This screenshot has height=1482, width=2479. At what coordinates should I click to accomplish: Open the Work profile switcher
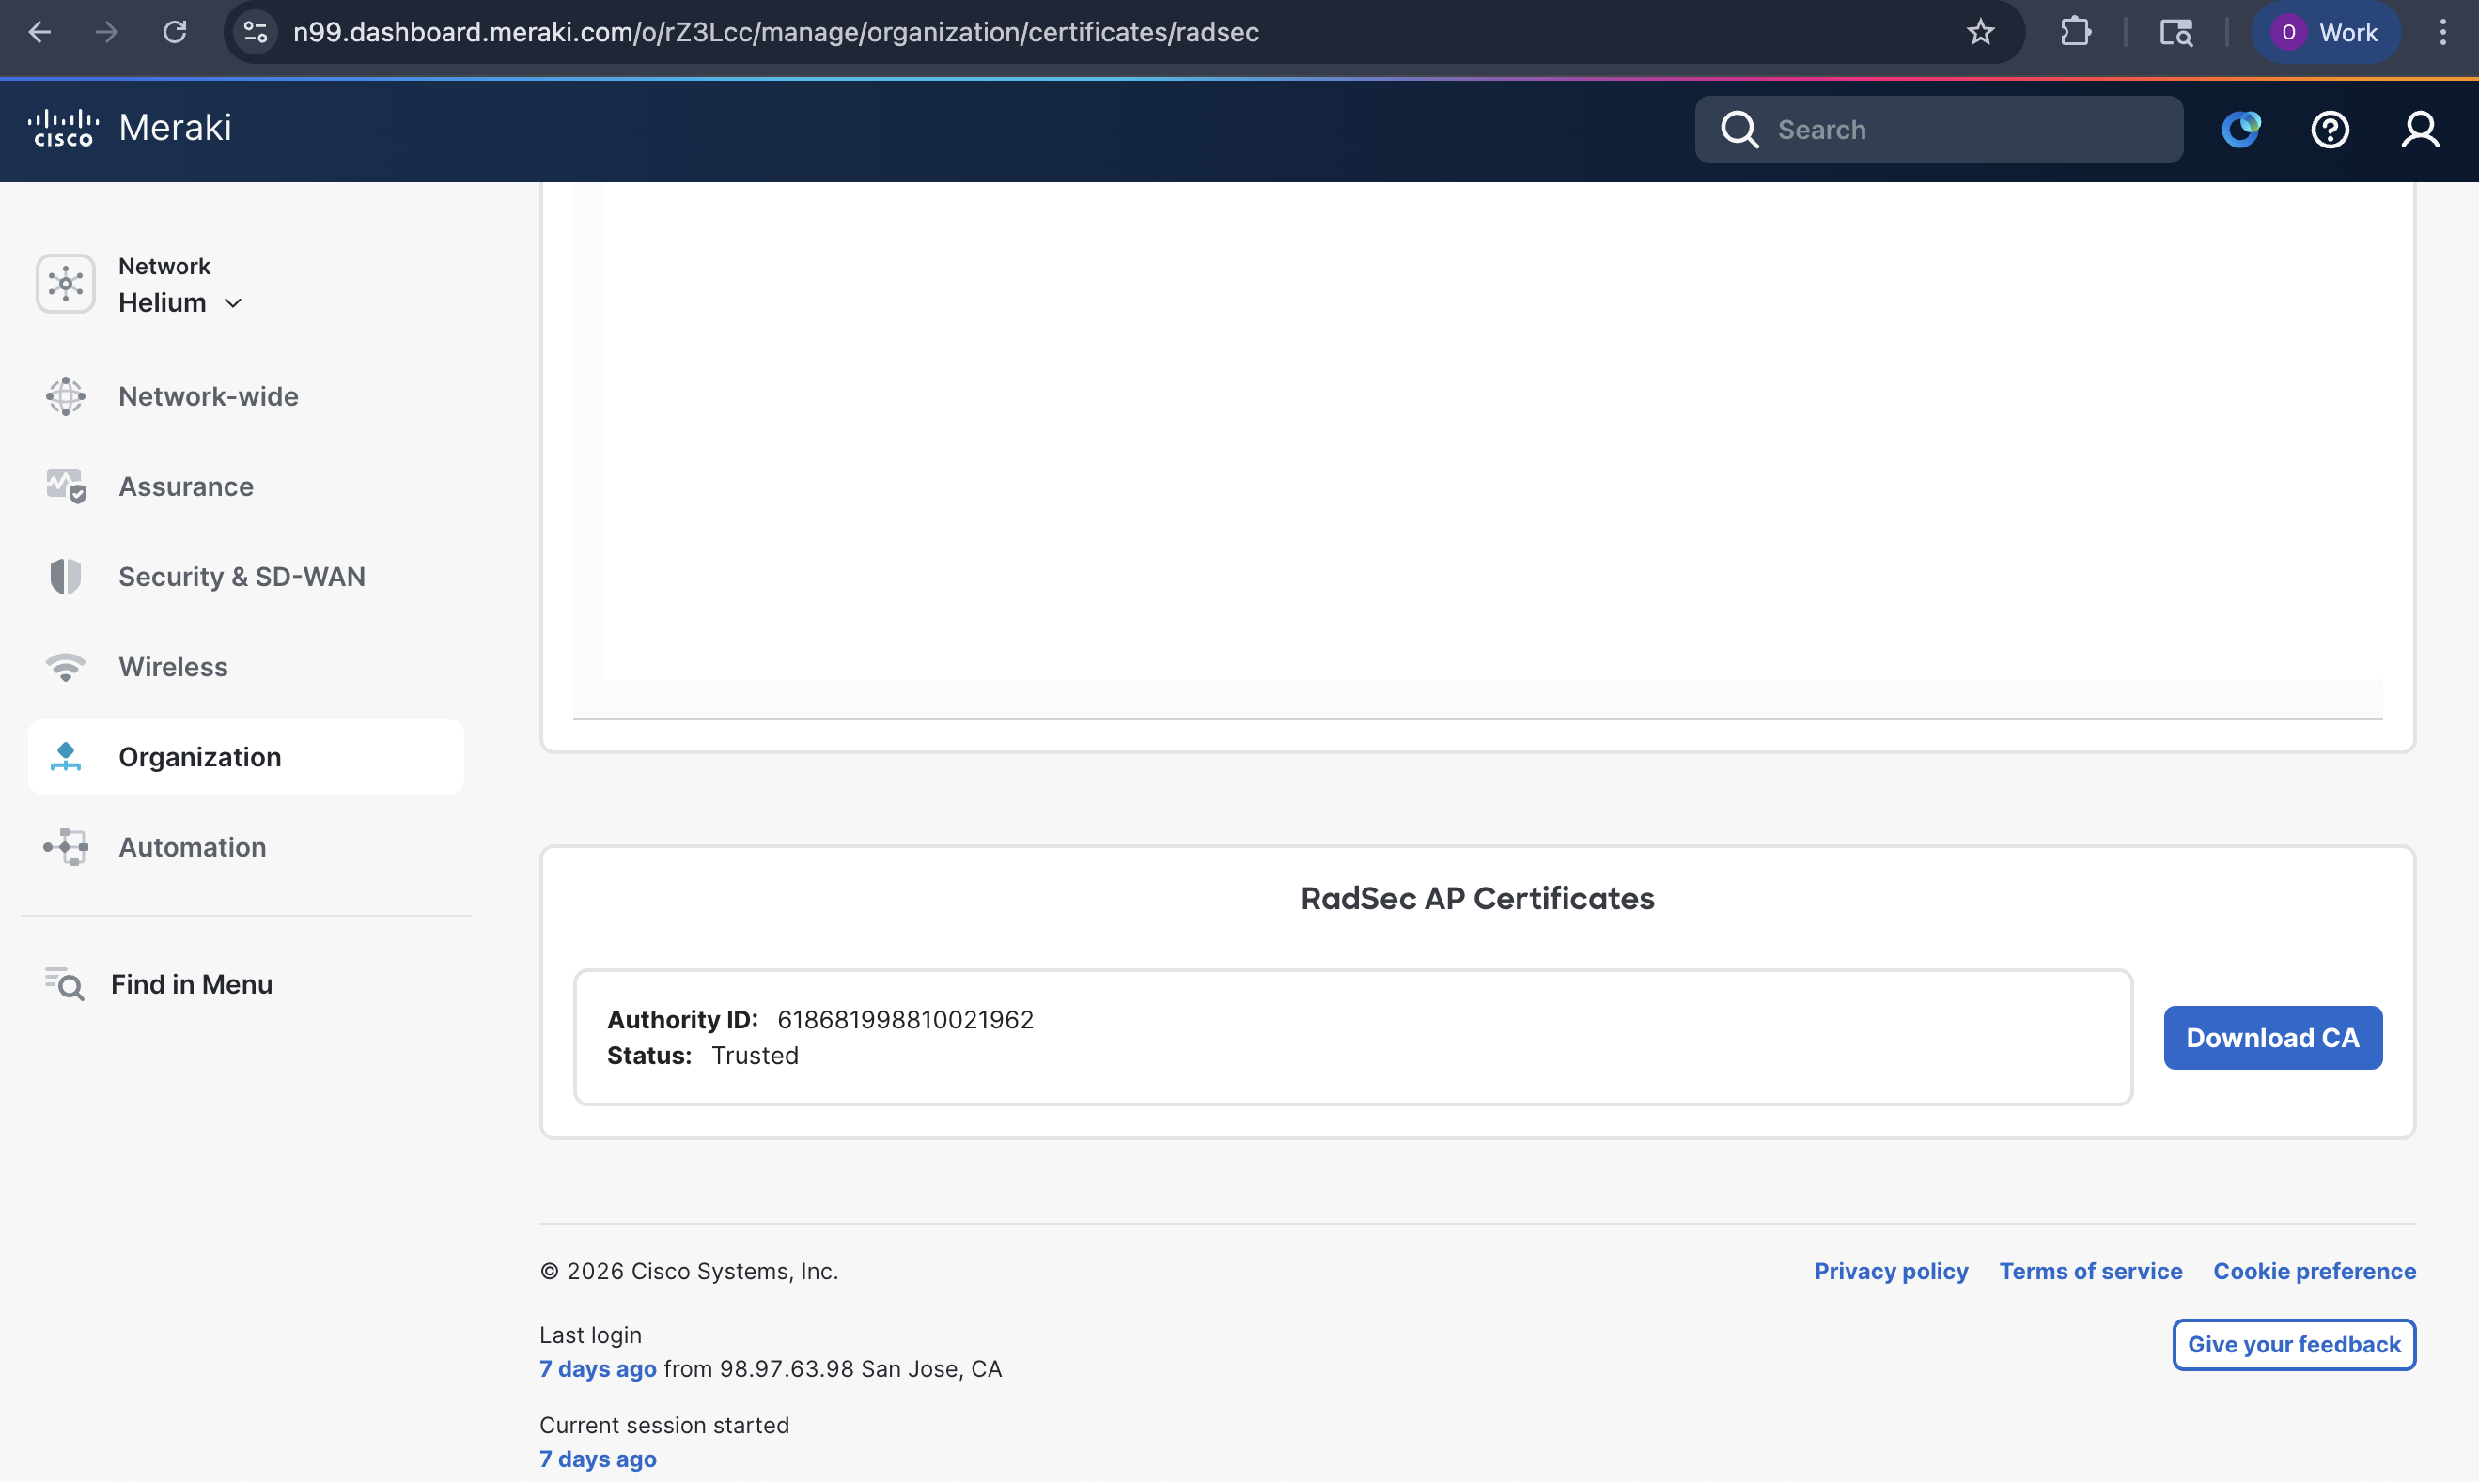(x=2325, y=32)
